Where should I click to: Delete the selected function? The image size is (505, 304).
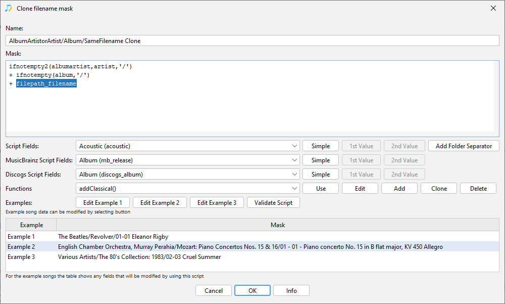478,189
